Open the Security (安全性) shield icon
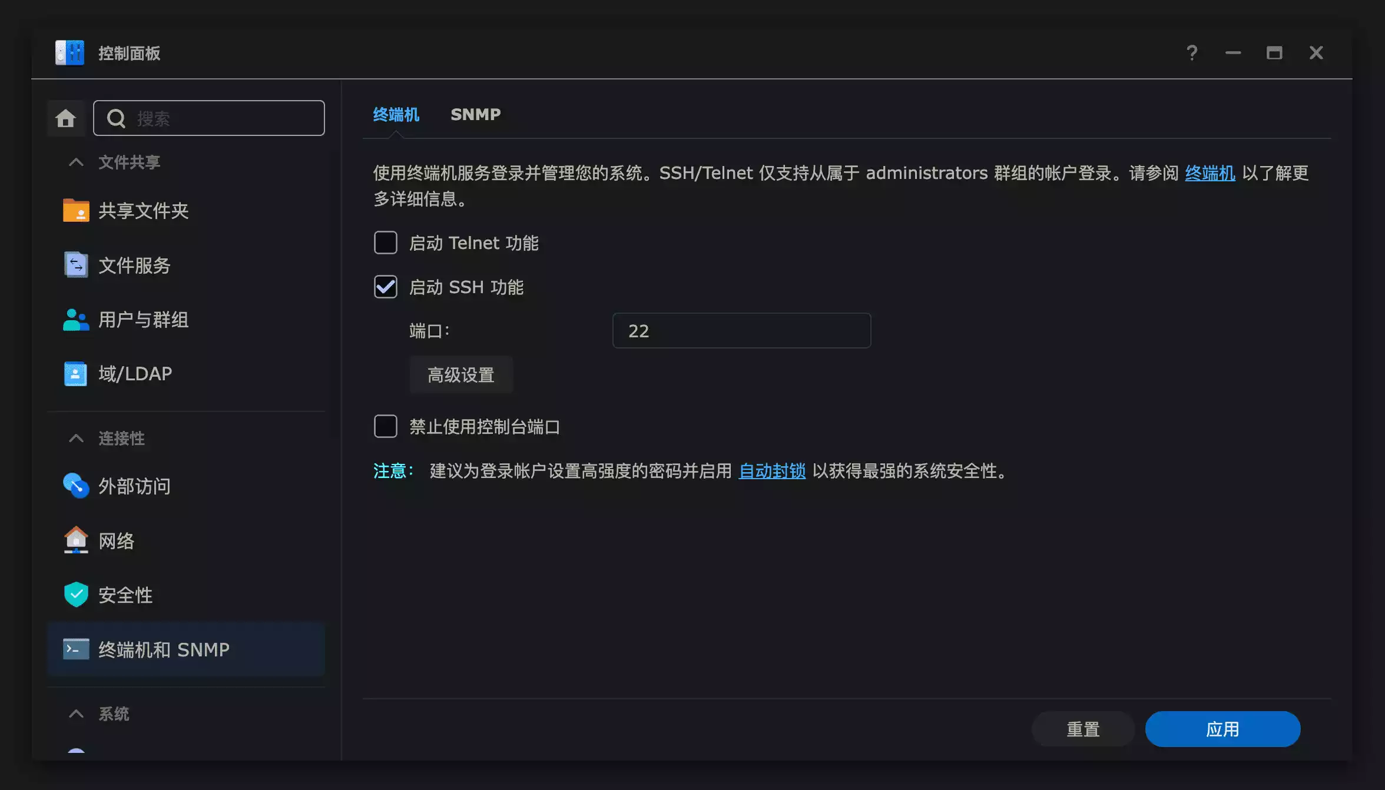1385x790 pixels. [76, 595]
